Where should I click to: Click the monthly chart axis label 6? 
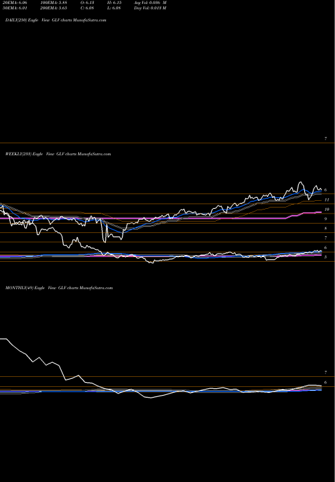[x=326, y=383]
